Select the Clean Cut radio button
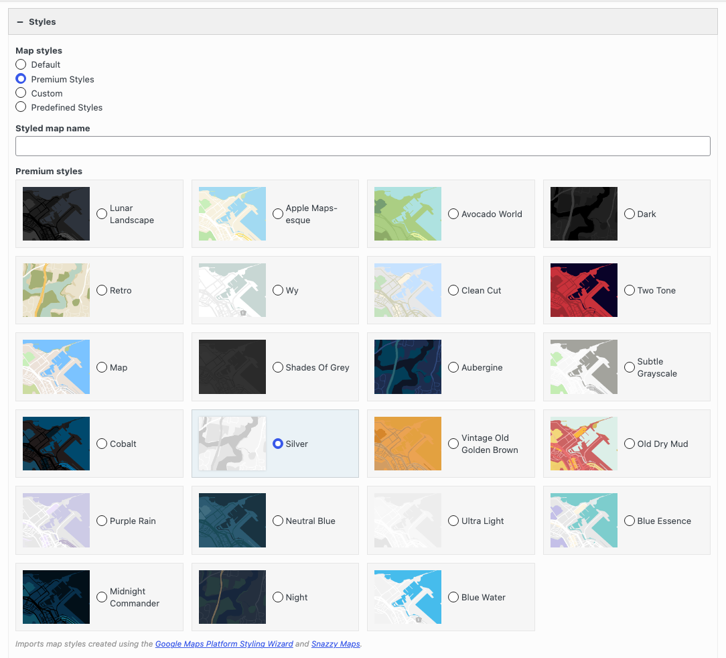Screen dimensions: 726x658 coord(453,290)
